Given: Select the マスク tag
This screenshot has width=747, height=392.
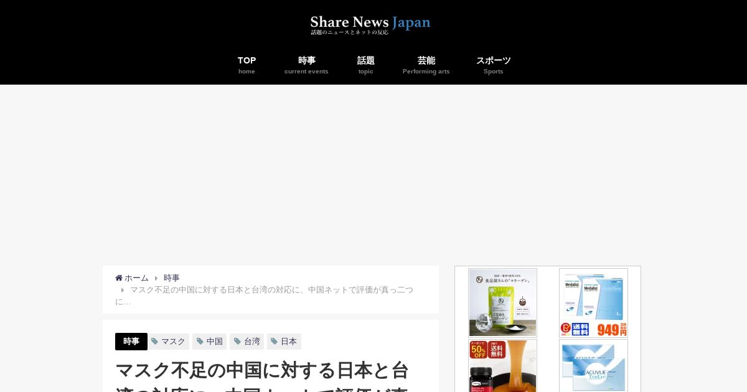Looking at the screenshot, I should click(x=169, y=342).
